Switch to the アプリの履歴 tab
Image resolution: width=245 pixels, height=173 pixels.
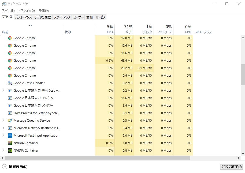coord(43,17)
